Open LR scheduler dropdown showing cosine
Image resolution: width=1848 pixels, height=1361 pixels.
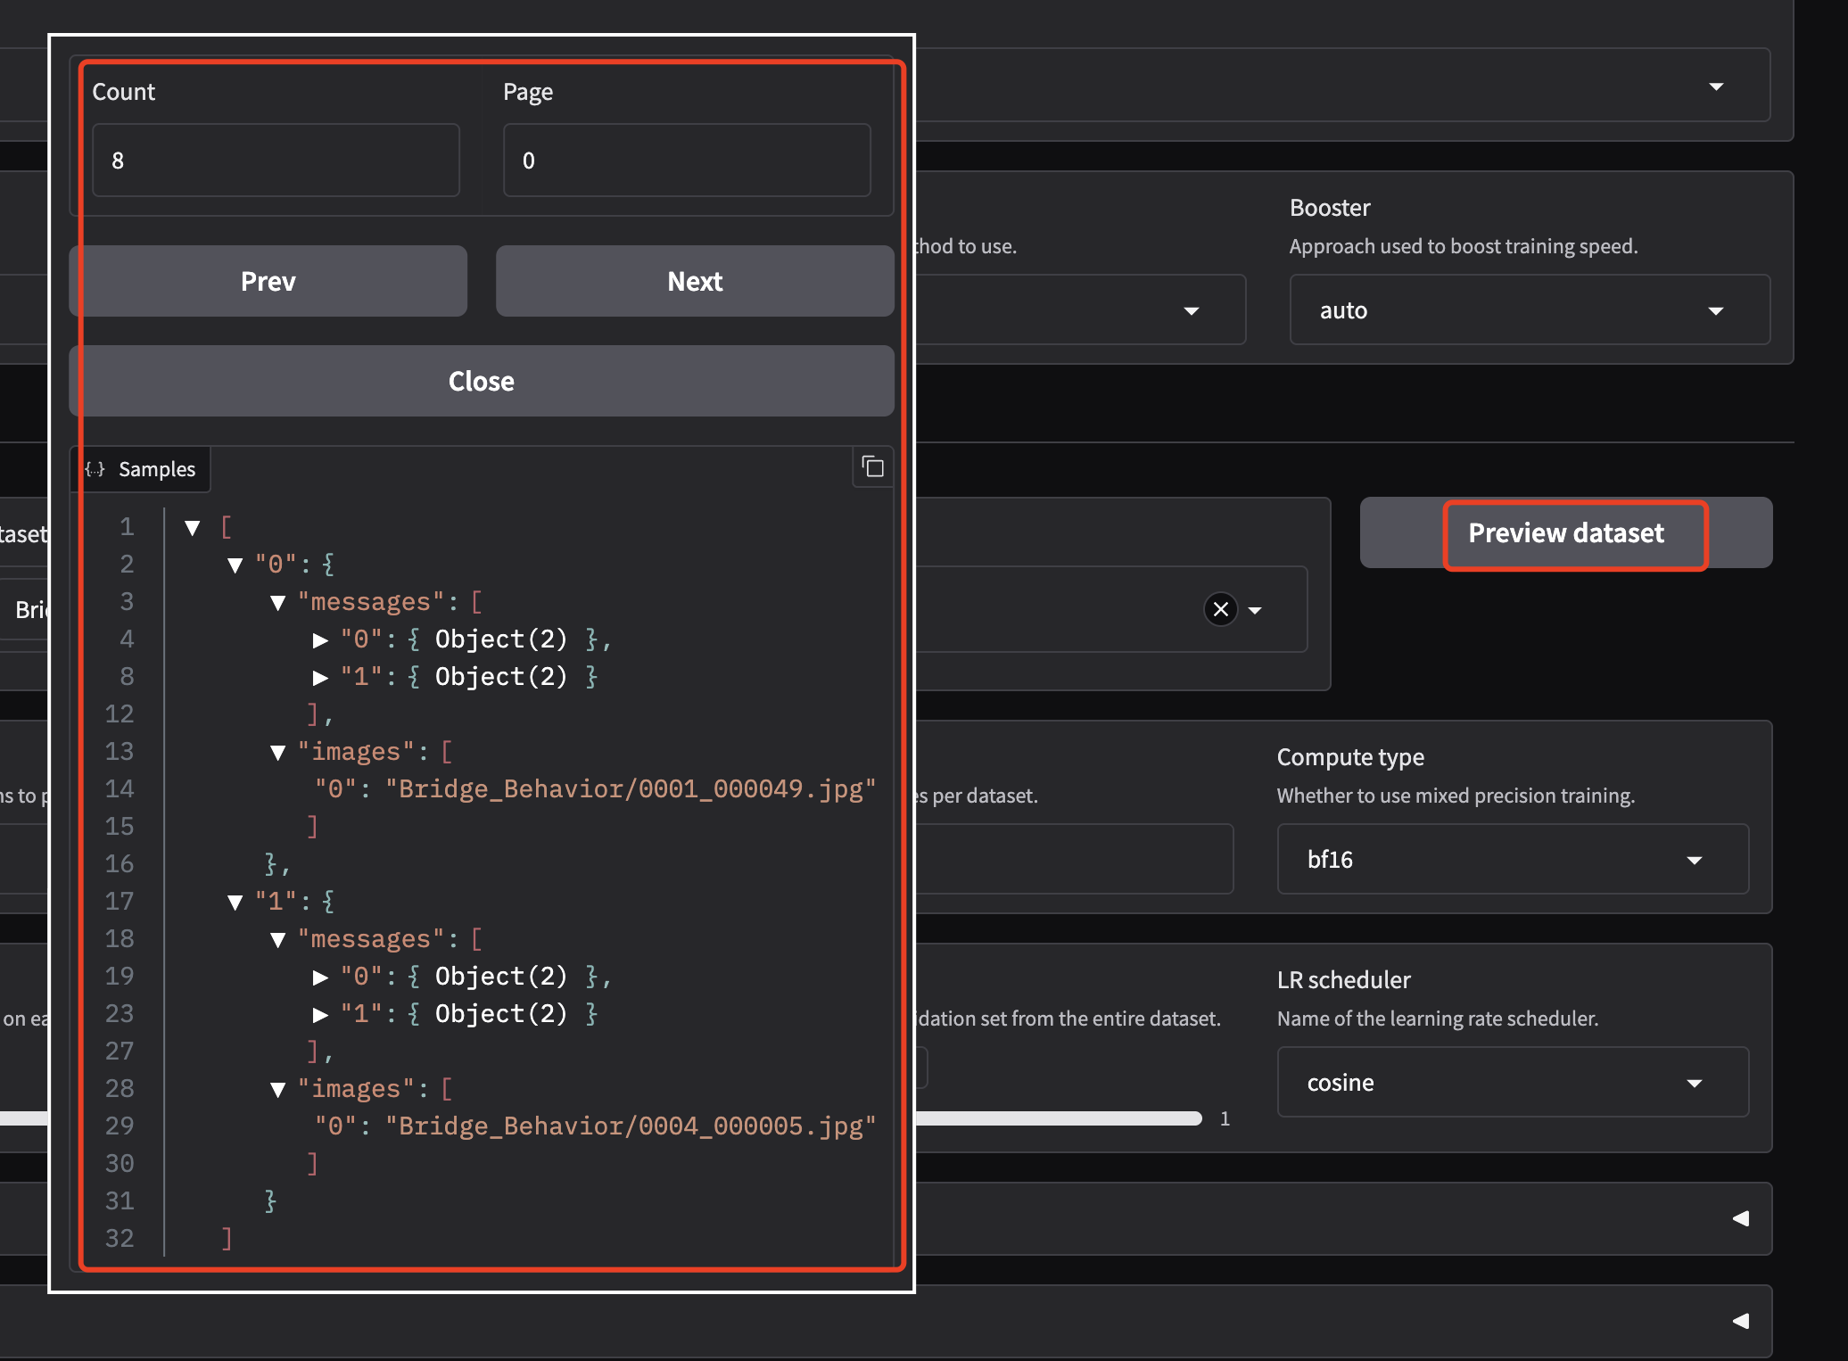tap(1512, 1083)
